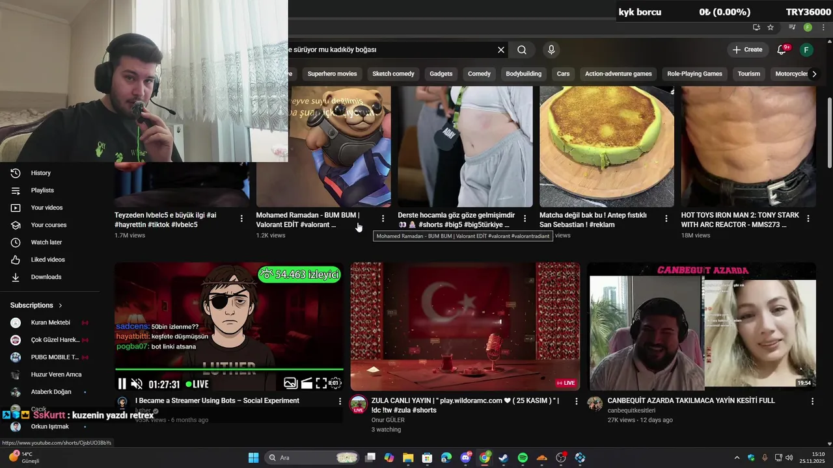Open Steam from the taskbar
The image size is (833, 468).
tap(503, 458)
